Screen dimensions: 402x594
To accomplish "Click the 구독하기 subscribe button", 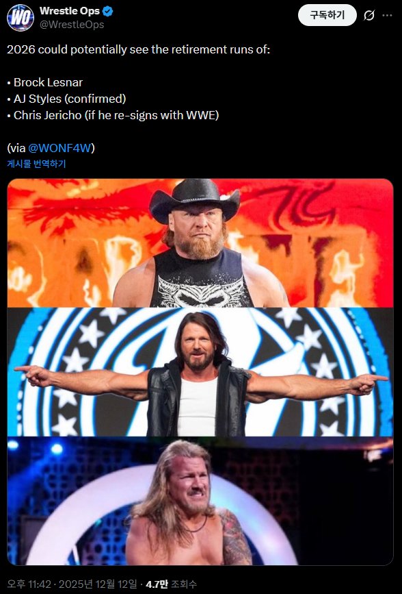I will [327, 15].
